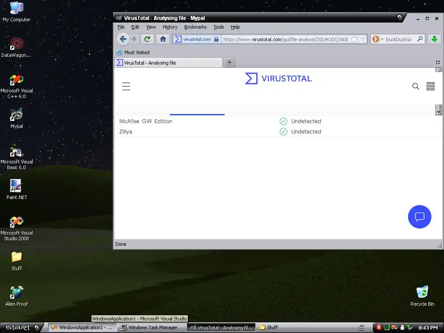Open the Tools menu
444x333 pixels.
219,27
